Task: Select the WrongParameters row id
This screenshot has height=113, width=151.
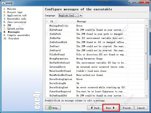Action: tap(59, 59)
